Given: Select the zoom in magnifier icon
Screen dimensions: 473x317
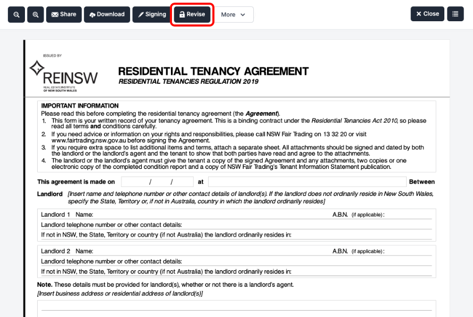Looking at the screenshot, I should [36, 14].
